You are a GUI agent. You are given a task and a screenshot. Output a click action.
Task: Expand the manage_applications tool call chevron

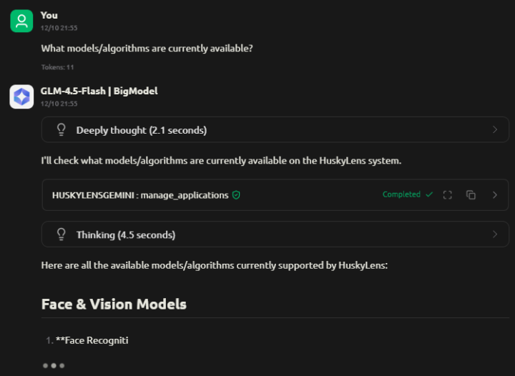(495, 194)
